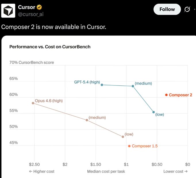Select the Opus 4.6 (medium) data point
This screenshot has width=196, height=178.
click(87, 120)
